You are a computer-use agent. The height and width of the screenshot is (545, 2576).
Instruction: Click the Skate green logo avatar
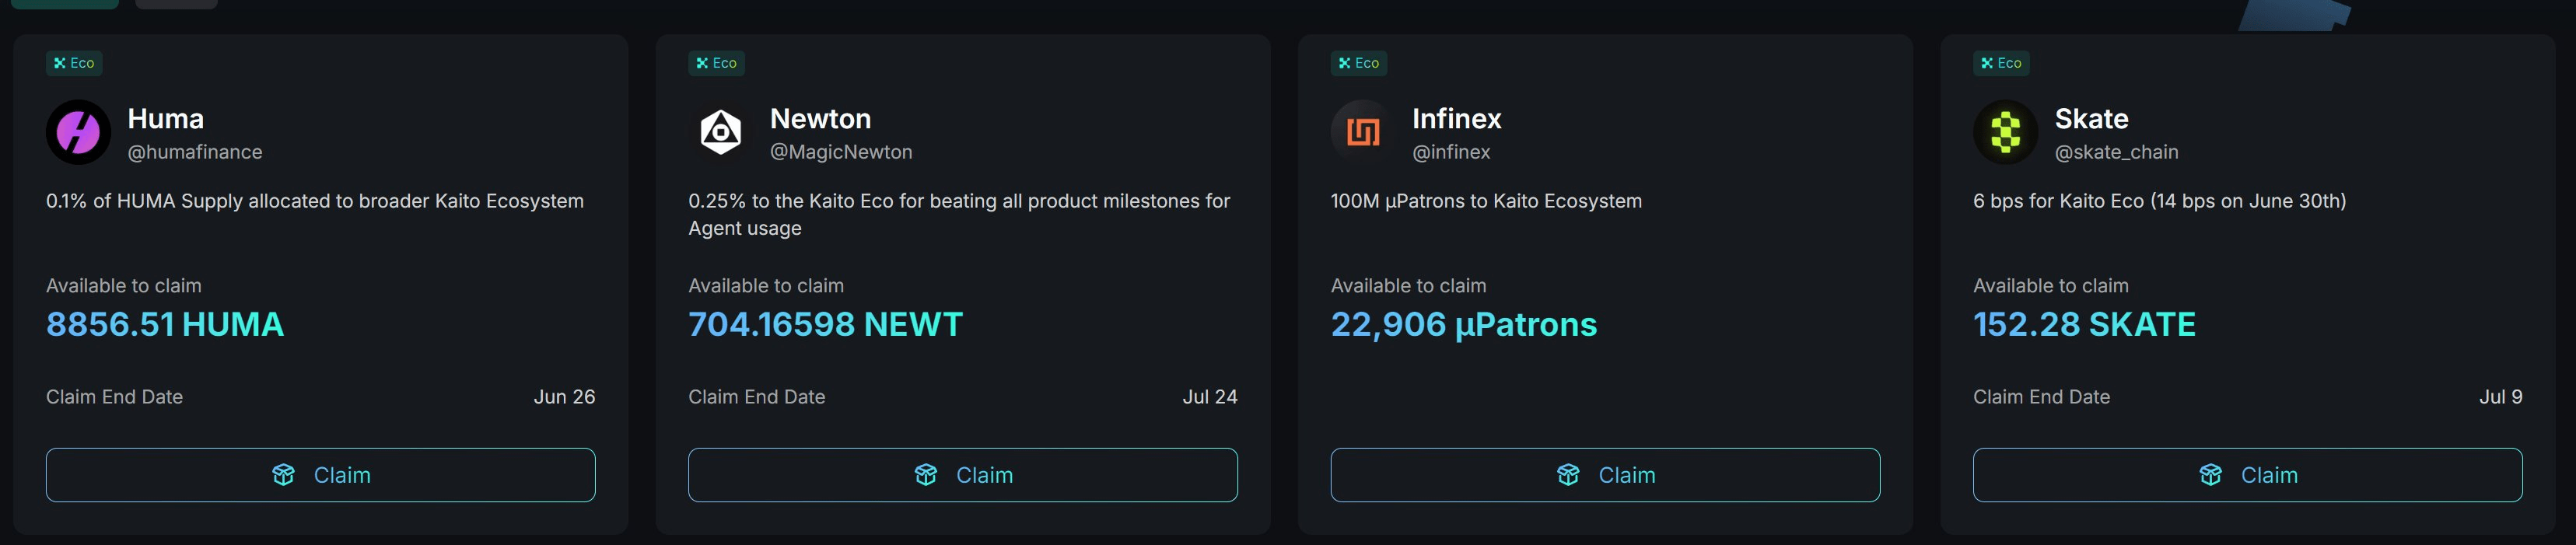2005,132
